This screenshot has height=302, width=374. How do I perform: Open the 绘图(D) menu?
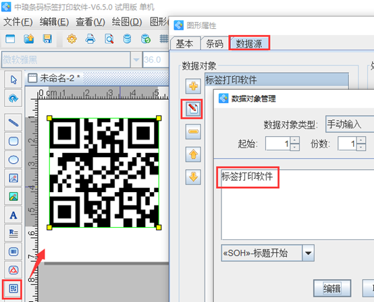[127, 22]
